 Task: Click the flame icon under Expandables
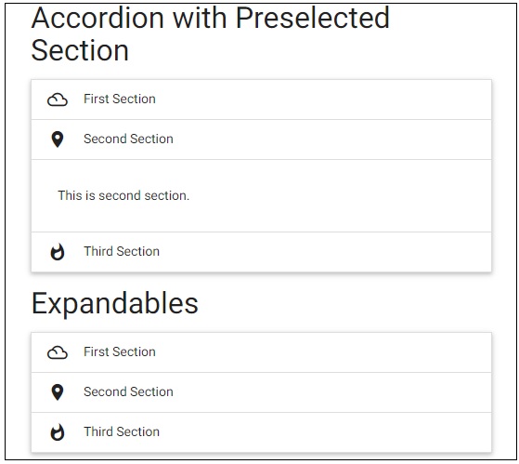pyautogui.click(x=58, y=432)
